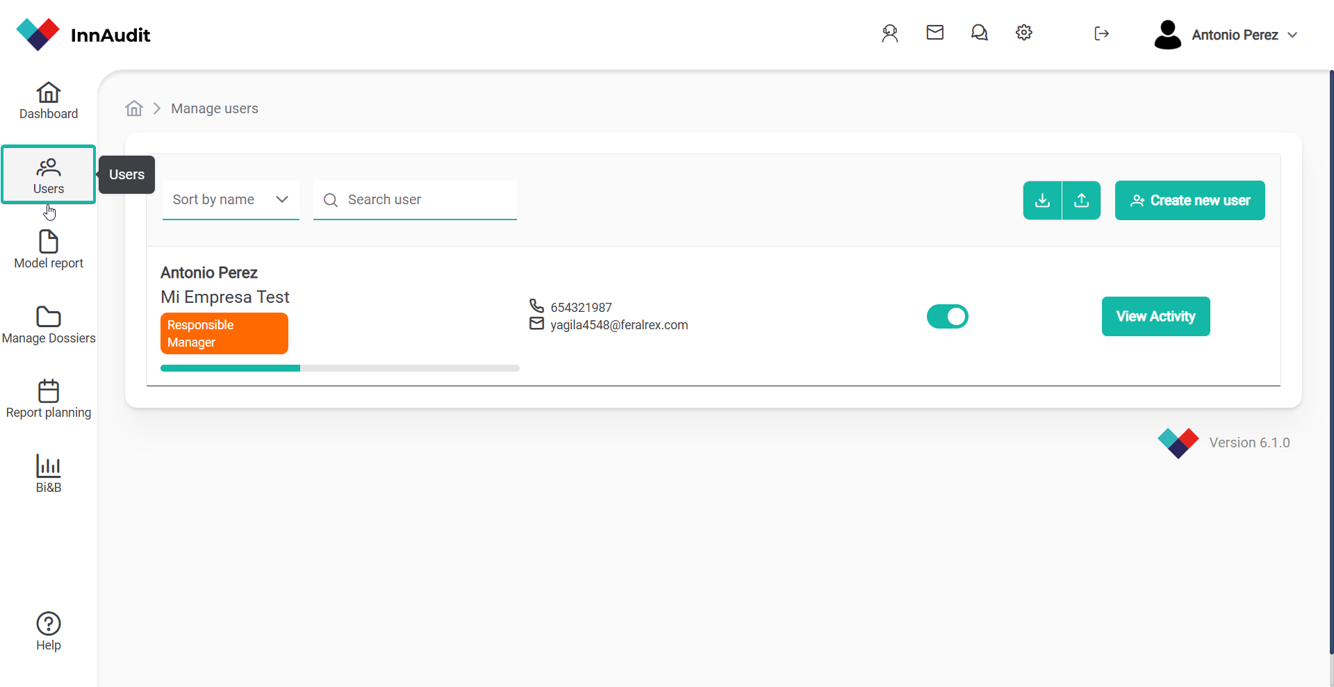Expand the Sort by name dropdown

pyautogui.click(x=231, y=200)
